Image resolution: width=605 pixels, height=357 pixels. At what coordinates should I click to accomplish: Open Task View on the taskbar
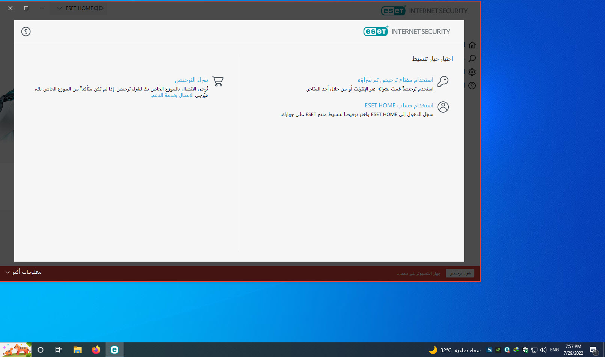59,350
